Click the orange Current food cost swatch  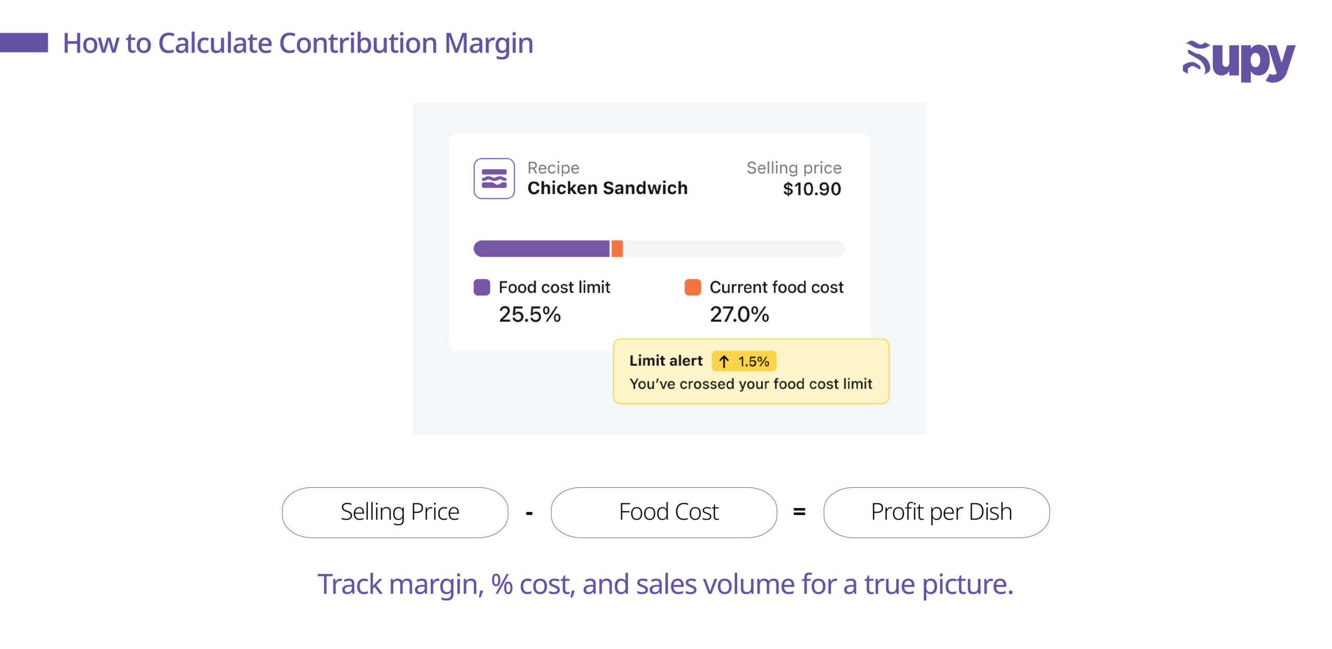[x=693, y=287]
